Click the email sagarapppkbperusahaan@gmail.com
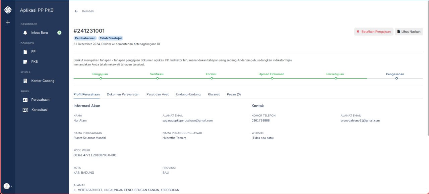Viewport: 429px width, 194px height. point(187,120)
